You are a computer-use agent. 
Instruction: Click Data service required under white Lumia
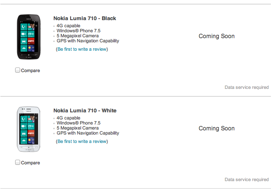(247, 179)
